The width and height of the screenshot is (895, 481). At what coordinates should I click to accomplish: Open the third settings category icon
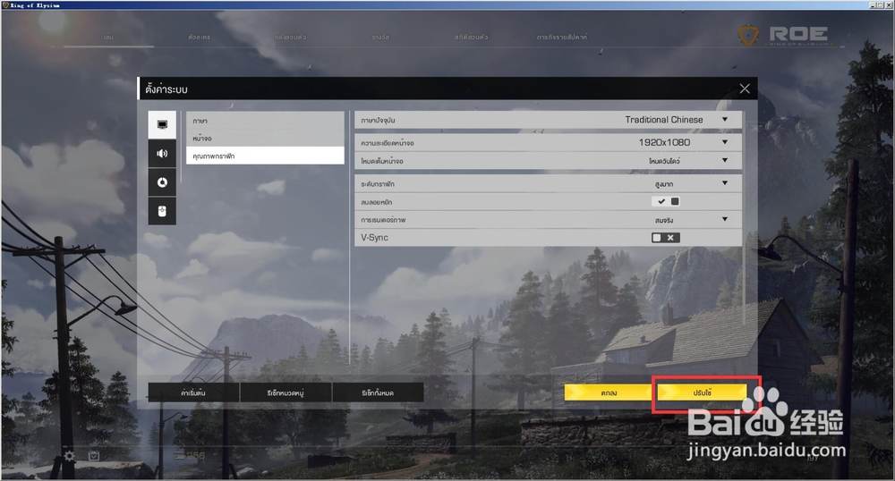[162, 182]
